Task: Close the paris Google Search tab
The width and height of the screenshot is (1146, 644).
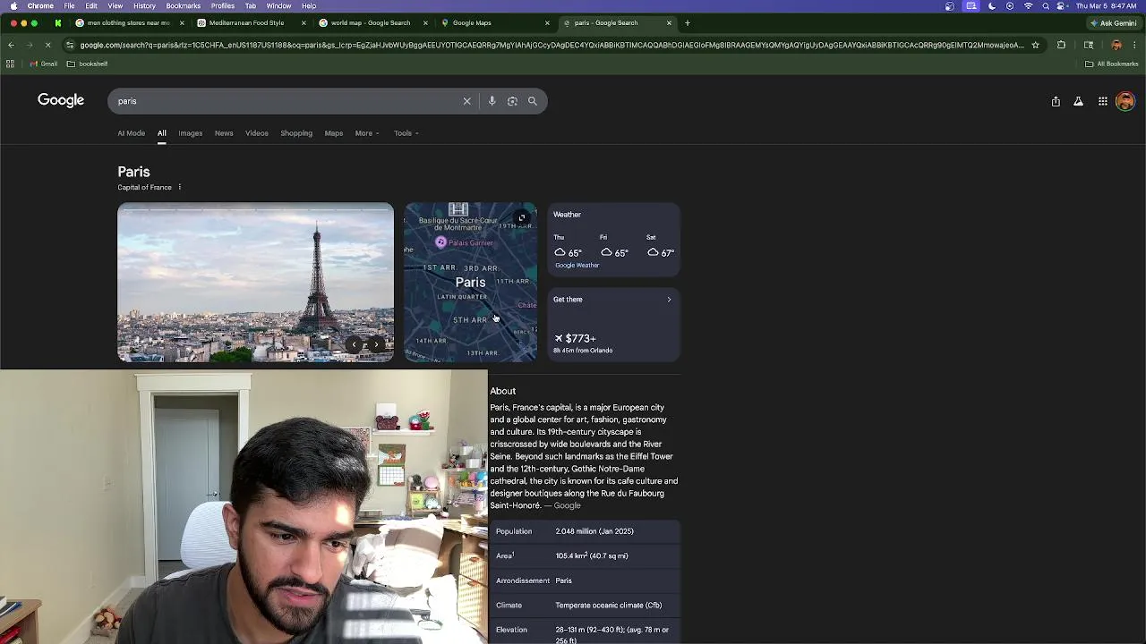Action: pyautogui.click(x=669, y=22)
